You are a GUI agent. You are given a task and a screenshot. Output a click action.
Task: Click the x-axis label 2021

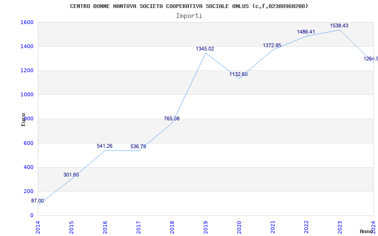pyautogui.click(x=273, y=228)
